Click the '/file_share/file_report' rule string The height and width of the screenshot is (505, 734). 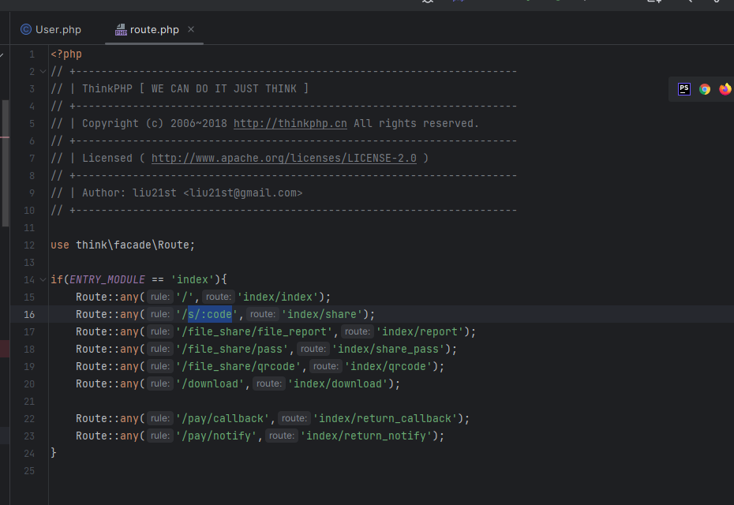[x=253, y=331]
